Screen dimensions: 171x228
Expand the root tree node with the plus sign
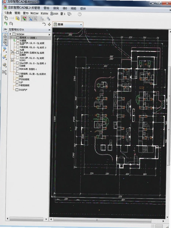pyautogui.click(x=10, y=34)
